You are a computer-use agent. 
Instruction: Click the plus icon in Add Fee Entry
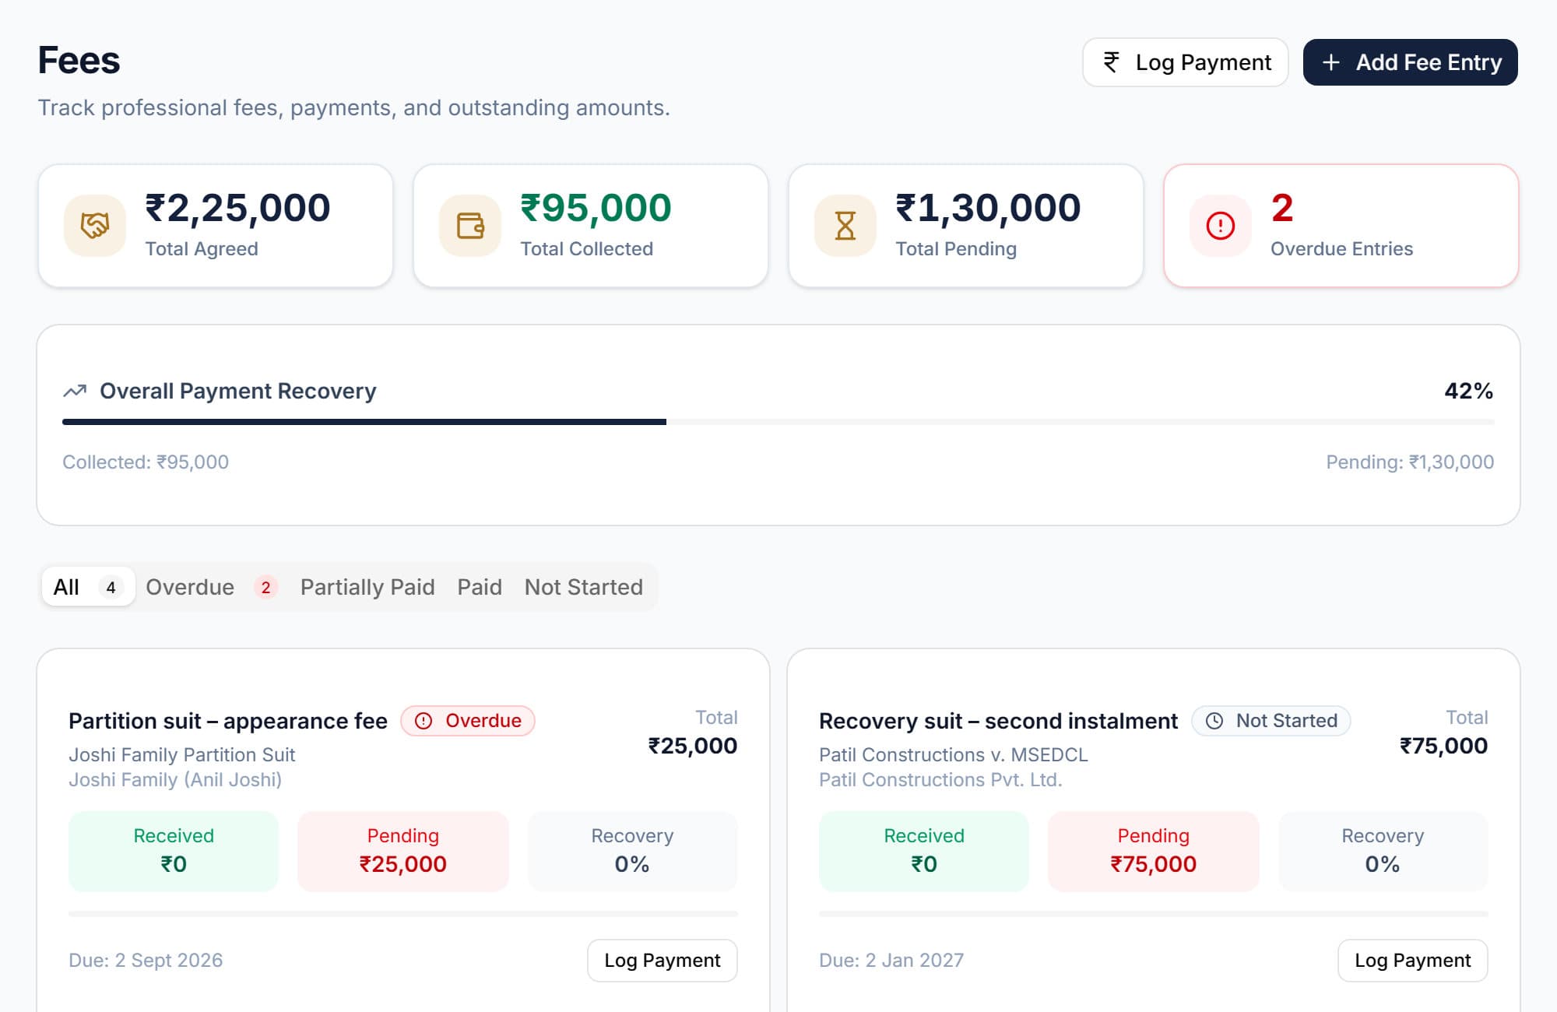1331,62
